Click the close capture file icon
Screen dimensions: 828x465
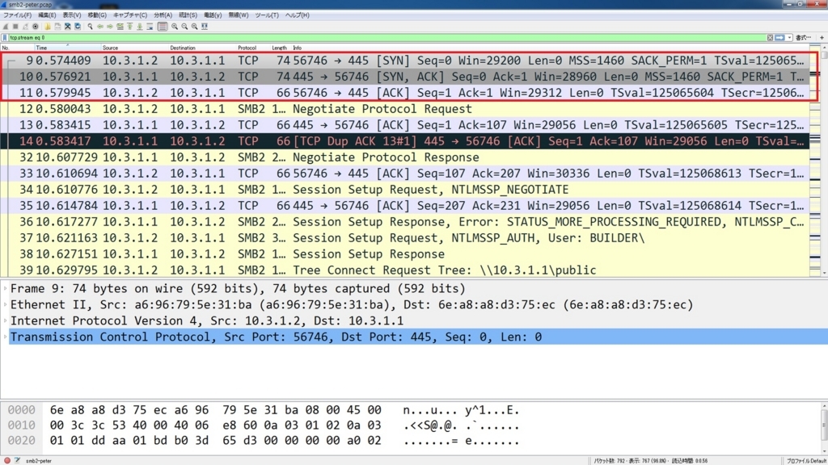(68, 27)
